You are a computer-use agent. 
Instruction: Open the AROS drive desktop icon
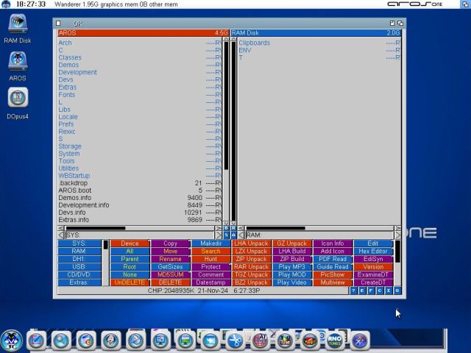[x=18, y=66]
